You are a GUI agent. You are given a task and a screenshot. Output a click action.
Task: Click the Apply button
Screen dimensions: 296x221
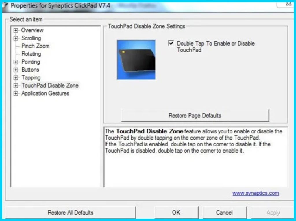coord(273,213)
